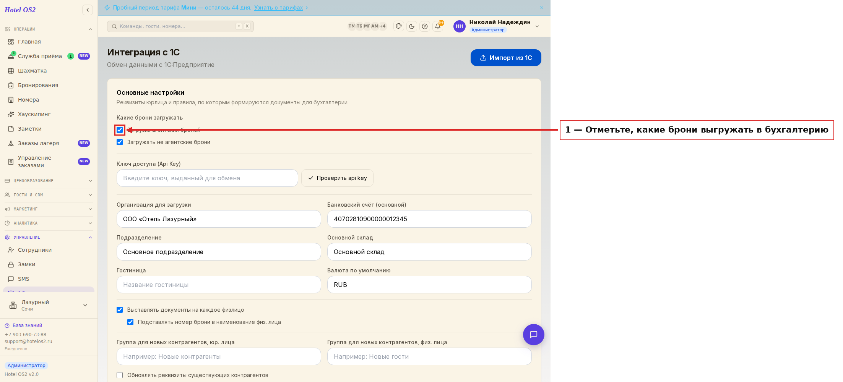Expand the Ценообразование sidebar section
This screenshot has height=382, width=843.
[49, 181]
